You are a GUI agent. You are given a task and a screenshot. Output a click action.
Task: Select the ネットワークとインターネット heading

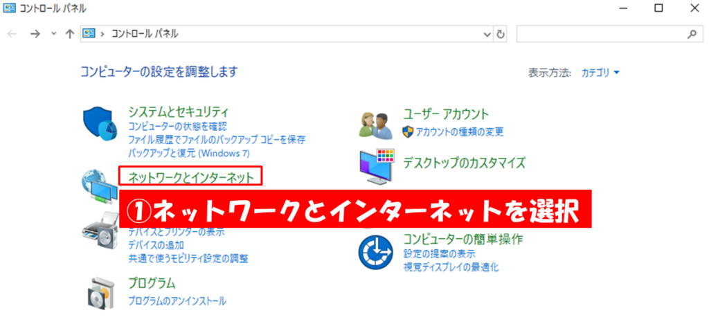(191, 178)
